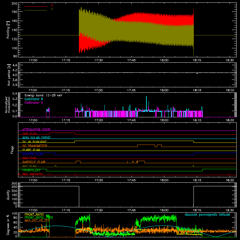Click the 'Normalized modulation' axis label
The height and width of the screenshot is (240, 240).
click(7, 105)
